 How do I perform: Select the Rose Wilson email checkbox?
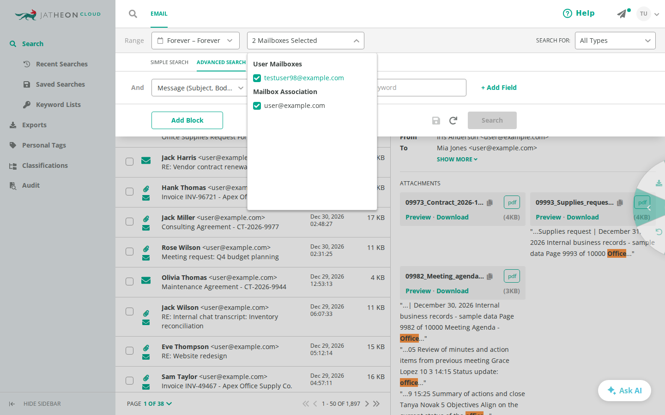(130, 251)
